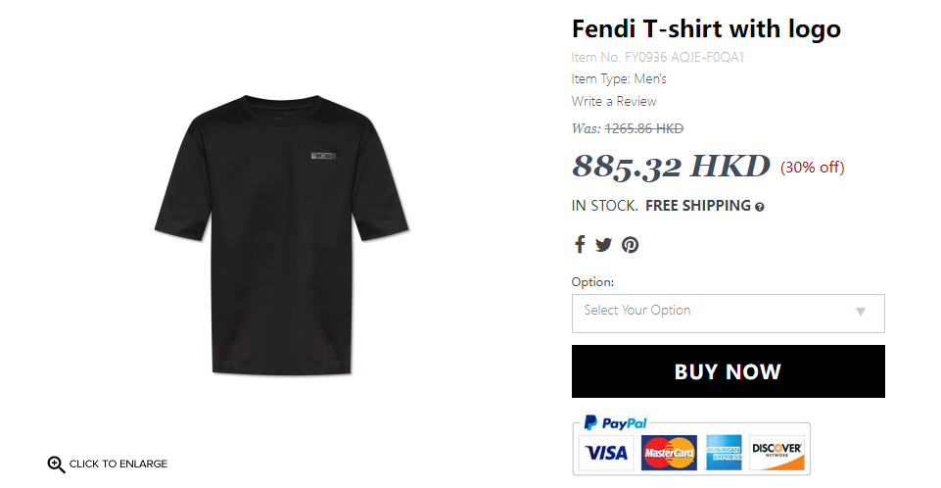Choose the Visa card logo
This screenshot has width=941, height=488.
(606, 453)
